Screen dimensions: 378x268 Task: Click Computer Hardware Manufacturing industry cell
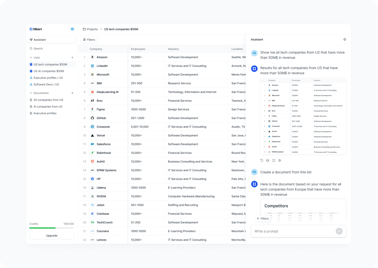pyautogui.click(x=191, y=196)
